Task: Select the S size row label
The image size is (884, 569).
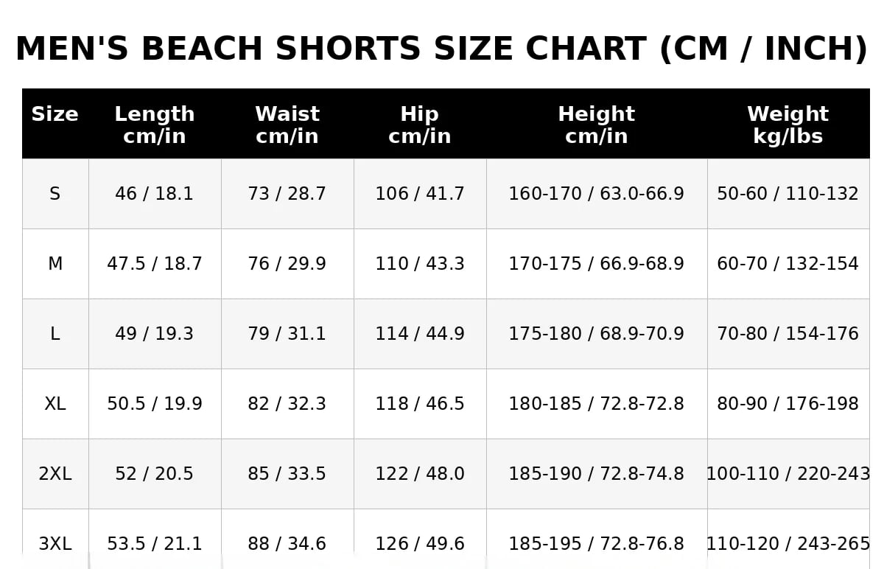Action: [55, 194]
